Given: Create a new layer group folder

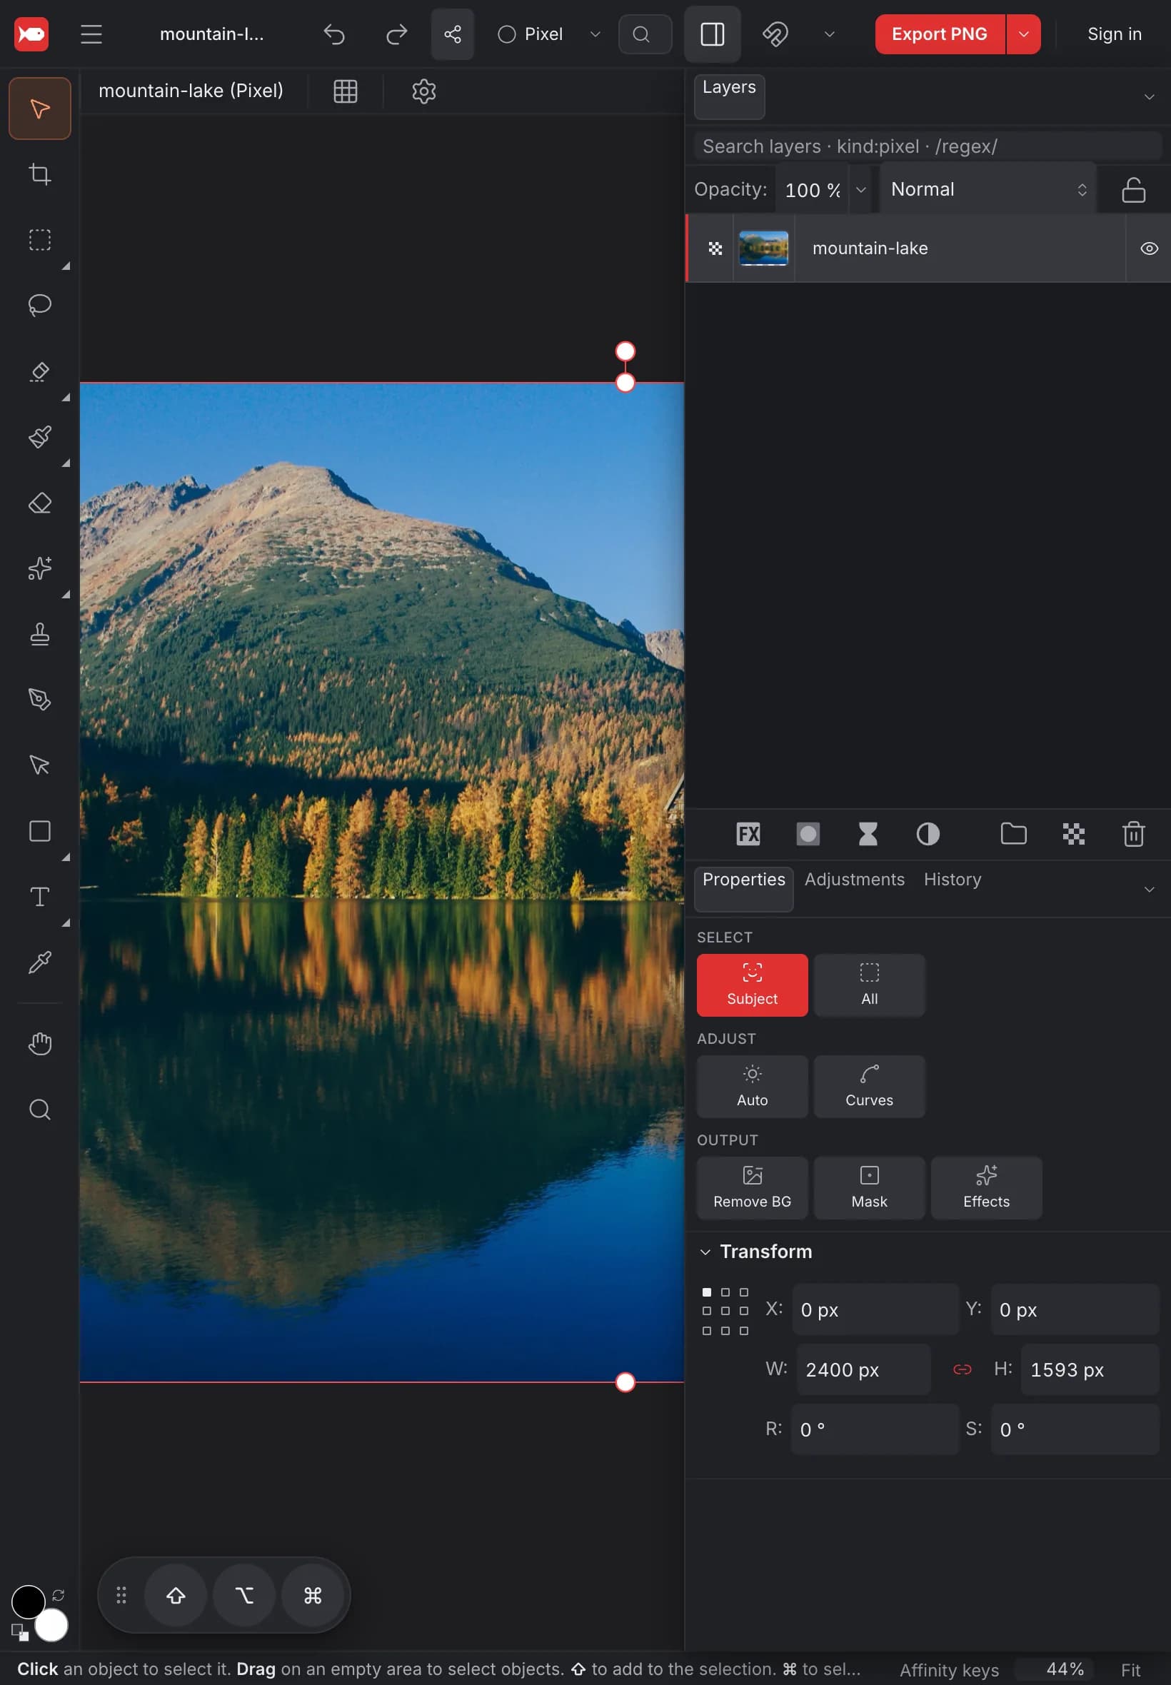Looking at the screenshot, I should pyautogui.click(x=1013, y=834).
